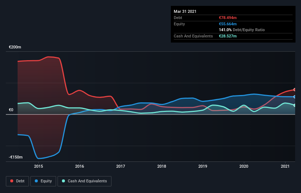Screen dimensions: 301x193
Task: Toggle the Equity series legend button
Action: [43, 181]
